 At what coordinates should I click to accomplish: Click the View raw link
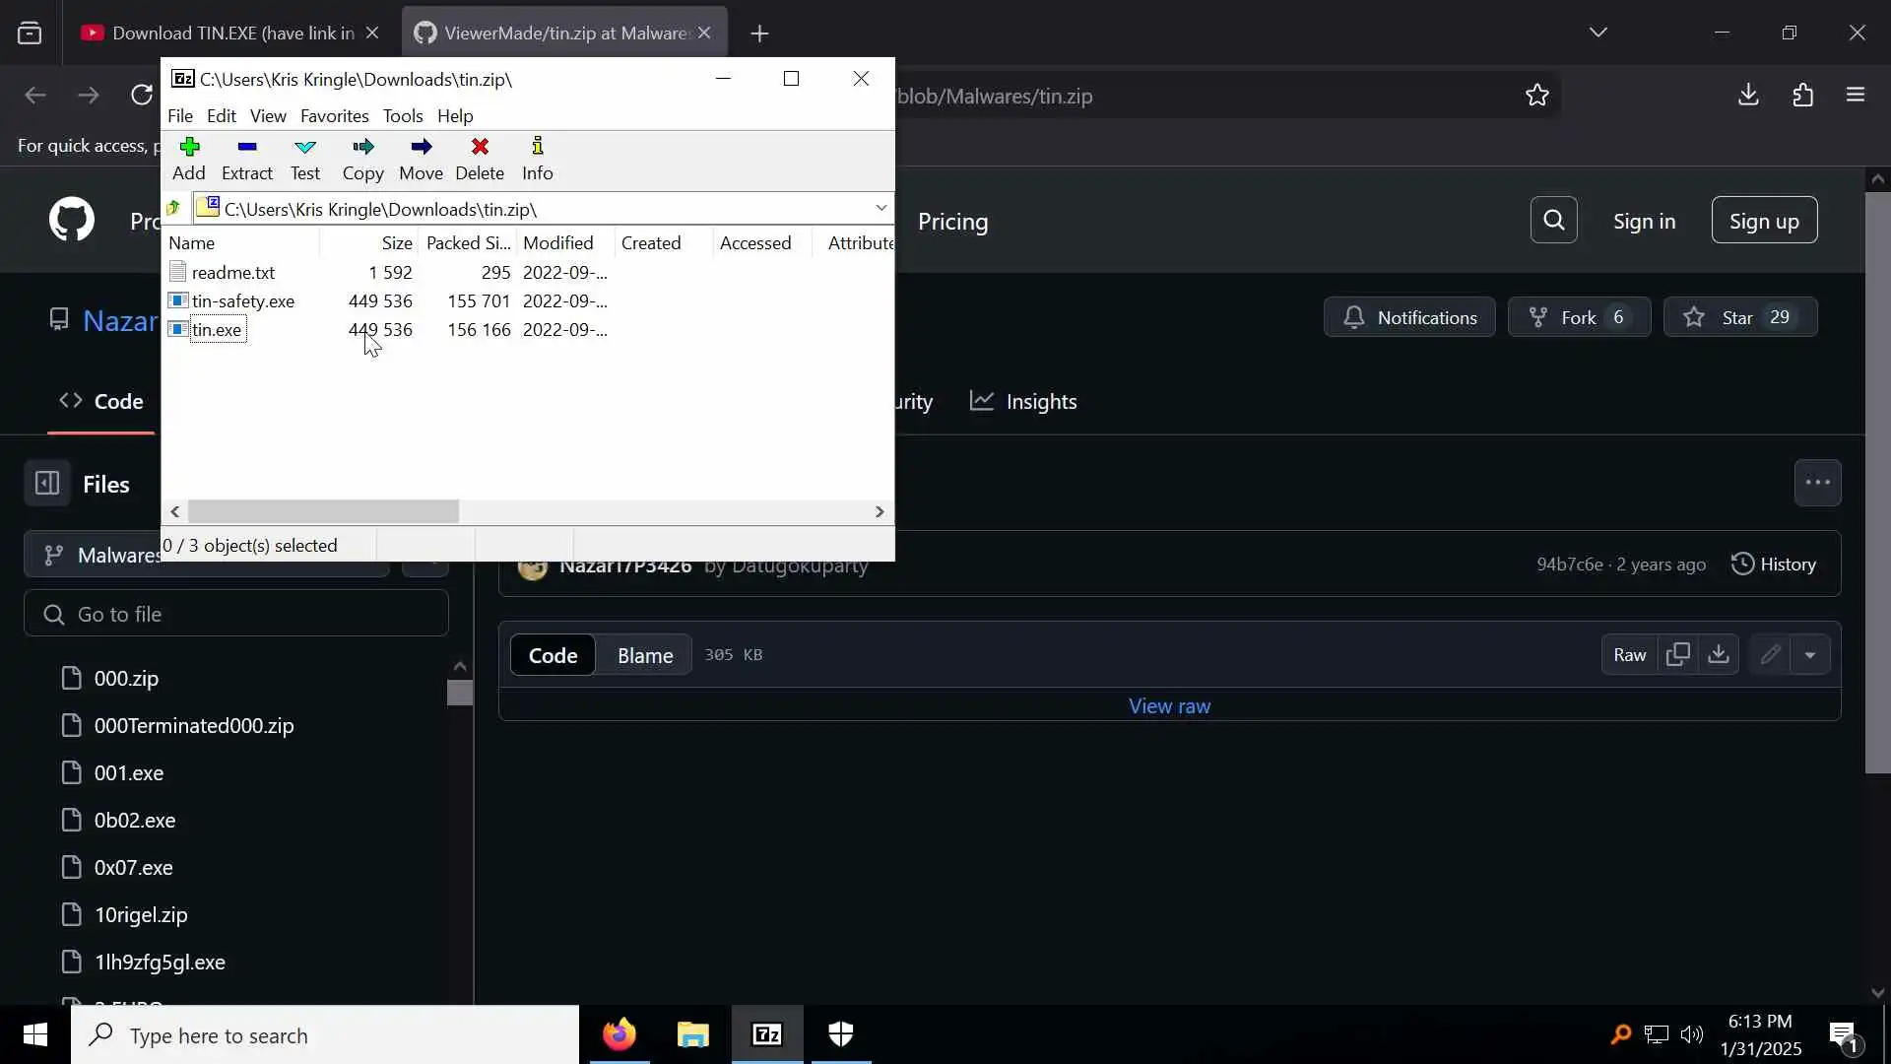tap(1169, 706)
